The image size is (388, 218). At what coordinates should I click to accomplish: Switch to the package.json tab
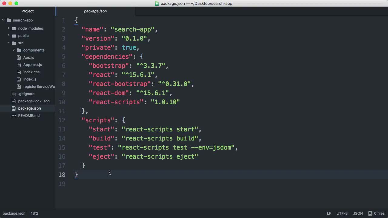tap(95, 11)
